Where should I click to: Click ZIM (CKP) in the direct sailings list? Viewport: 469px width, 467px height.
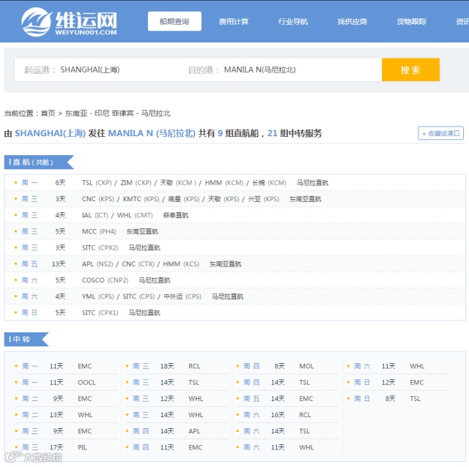pos(136,182)
